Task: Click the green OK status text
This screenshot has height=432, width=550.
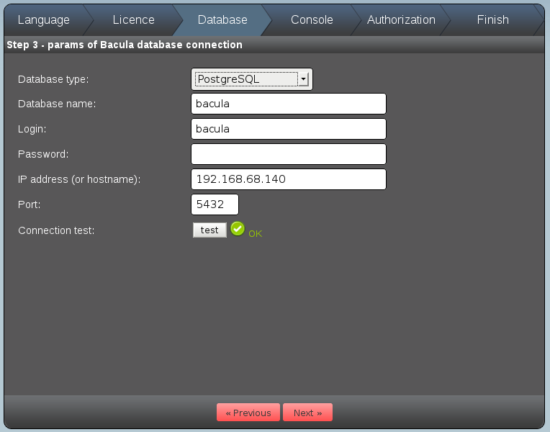Action: coord(255,234)
